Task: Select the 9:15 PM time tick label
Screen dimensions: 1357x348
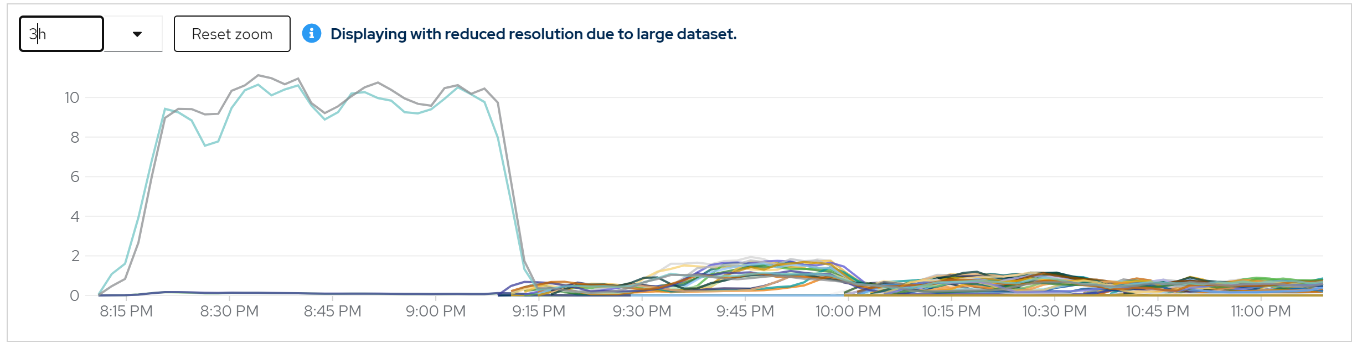Action: [539, 311]
